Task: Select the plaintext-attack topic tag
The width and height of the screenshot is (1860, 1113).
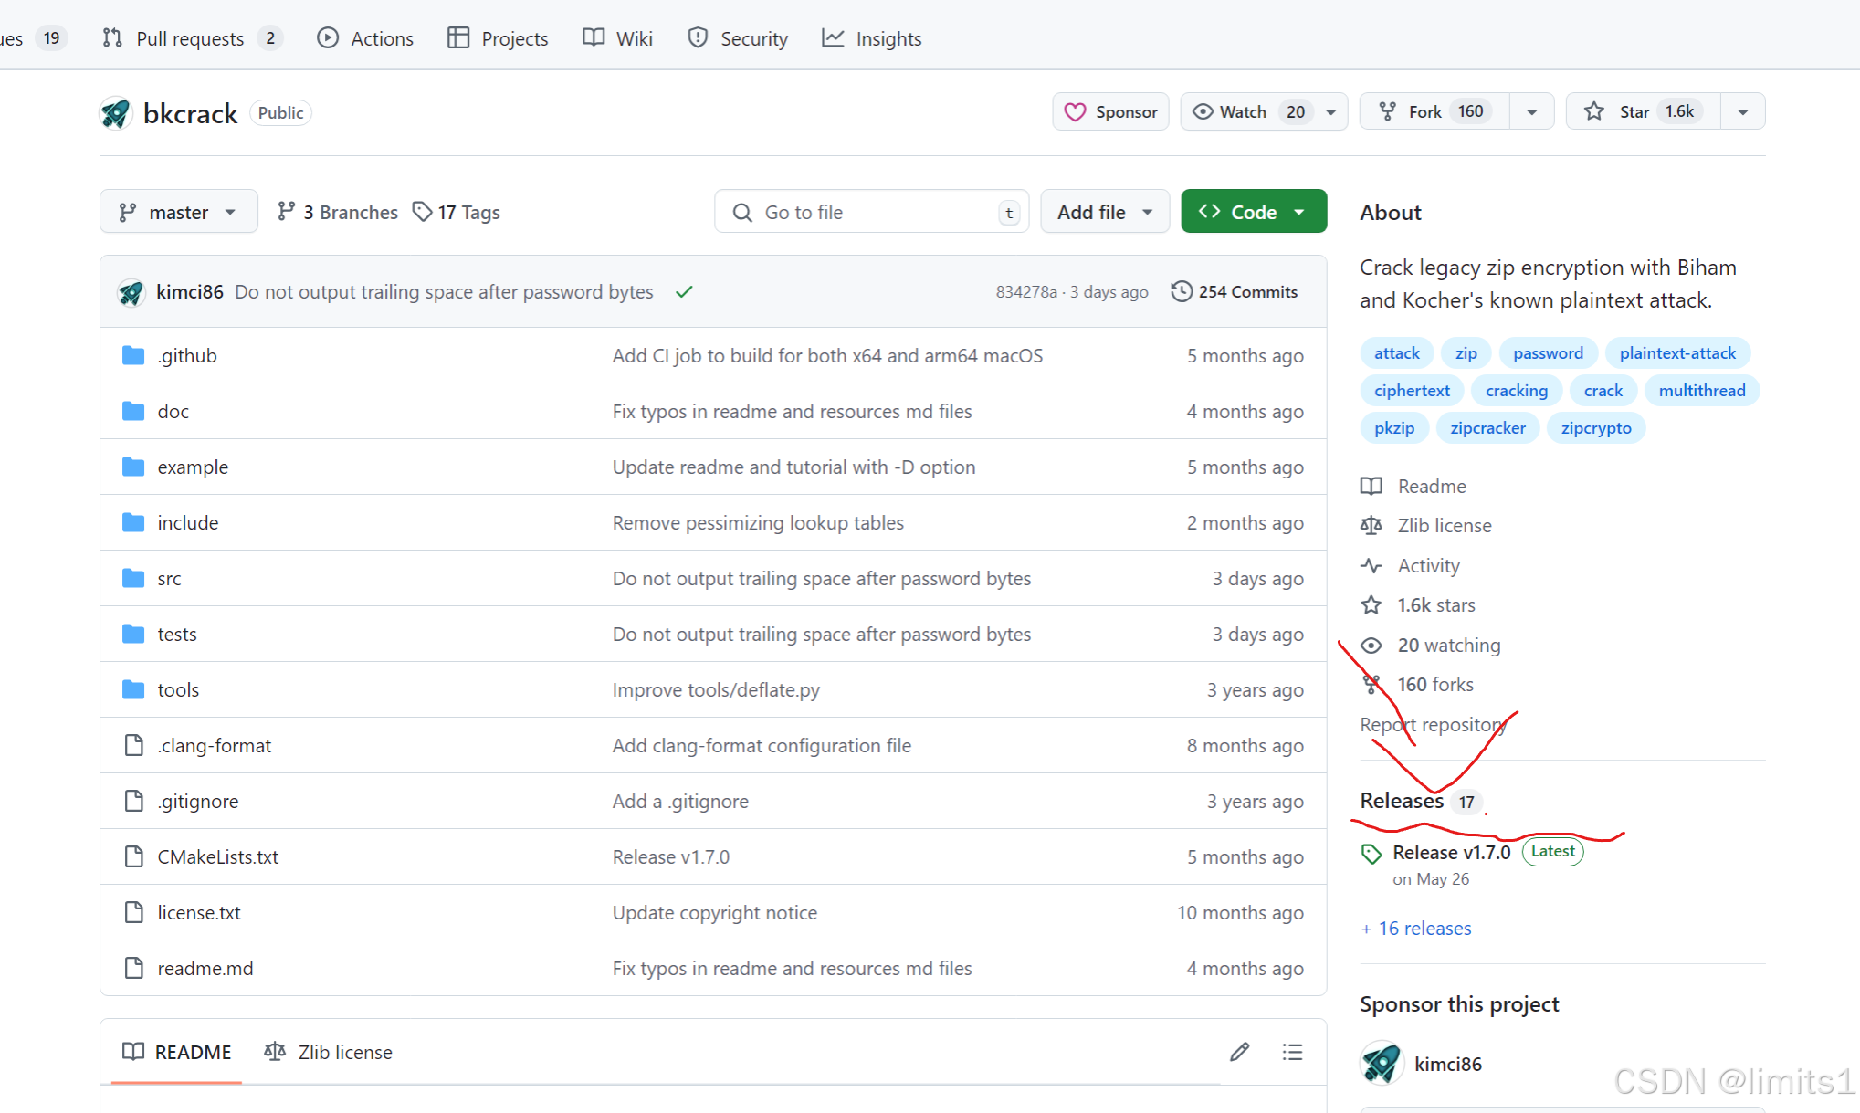Action: [x=1676, y=352]
